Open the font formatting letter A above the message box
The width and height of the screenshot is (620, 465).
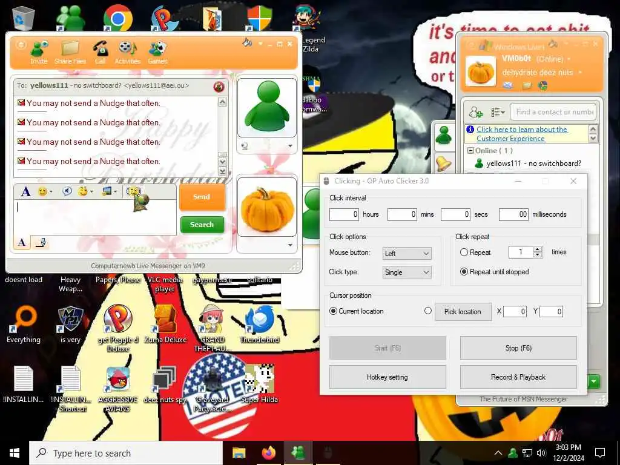(25, 192)
